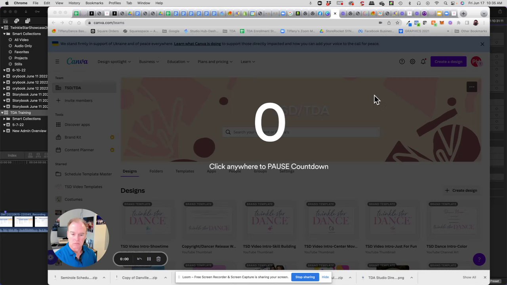The image size is (507, 285).
Task: Open Canva settings gear icon
Action: click(x=413, y=62)
